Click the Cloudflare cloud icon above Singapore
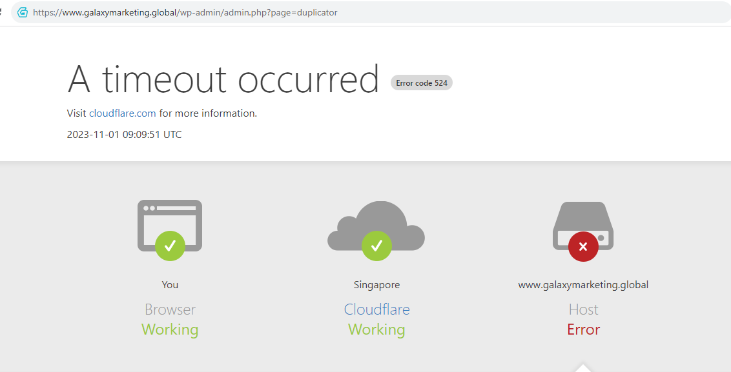 pos(376,230)
